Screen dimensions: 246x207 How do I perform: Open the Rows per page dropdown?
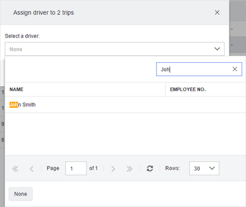204,168
